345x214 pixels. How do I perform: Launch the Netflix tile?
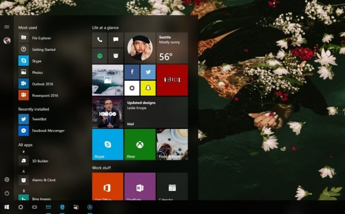[172, 80]
